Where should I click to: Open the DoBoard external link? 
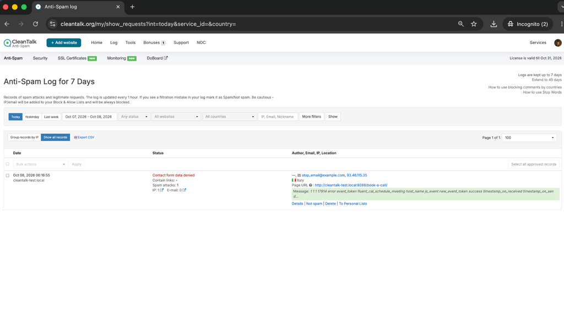(157, 58)
